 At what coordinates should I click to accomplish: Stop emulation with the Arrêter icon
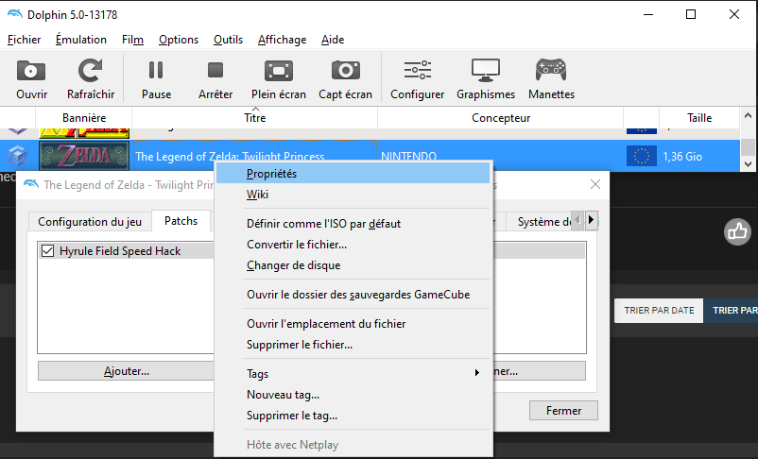coord(215,70)
